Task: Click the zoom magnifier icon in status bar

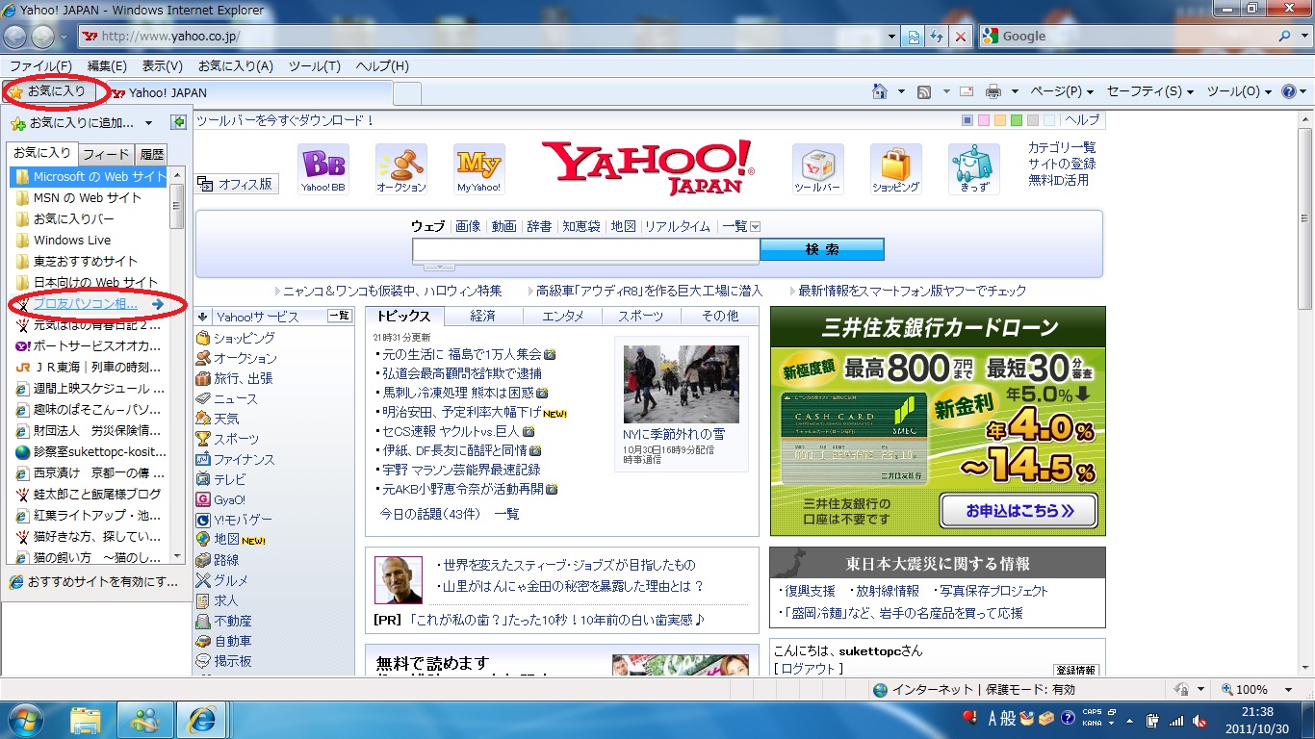Action: (x=1228, y=690)
